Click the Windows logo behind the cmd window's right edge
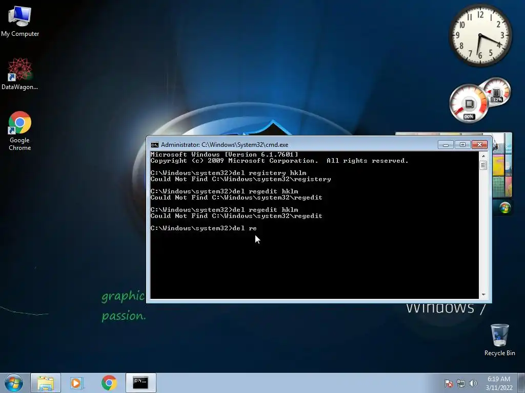 coord(505,208)
